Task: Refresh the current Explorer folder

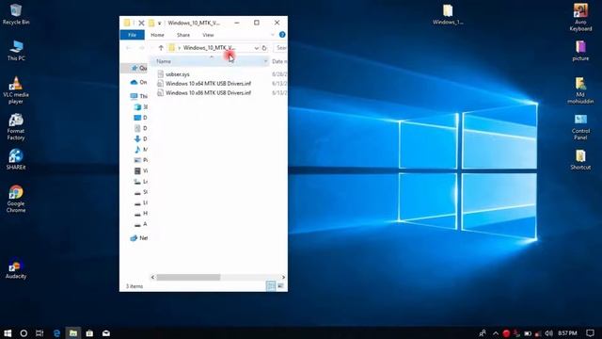Action: click(x=264, y=48)
